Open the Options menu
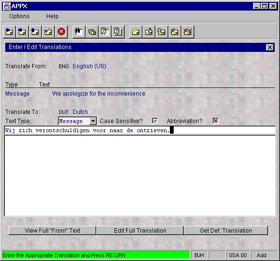 point(19,16)
